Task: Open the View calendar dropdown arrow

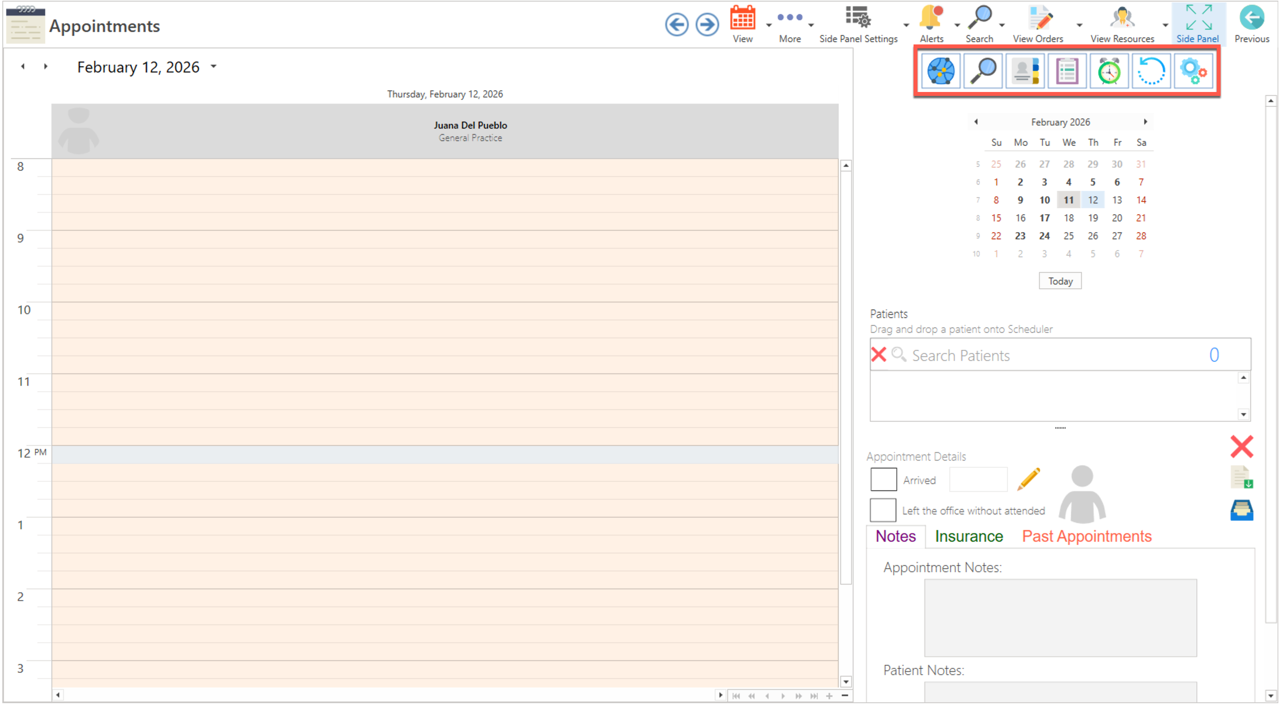Action: coord(769,25)
